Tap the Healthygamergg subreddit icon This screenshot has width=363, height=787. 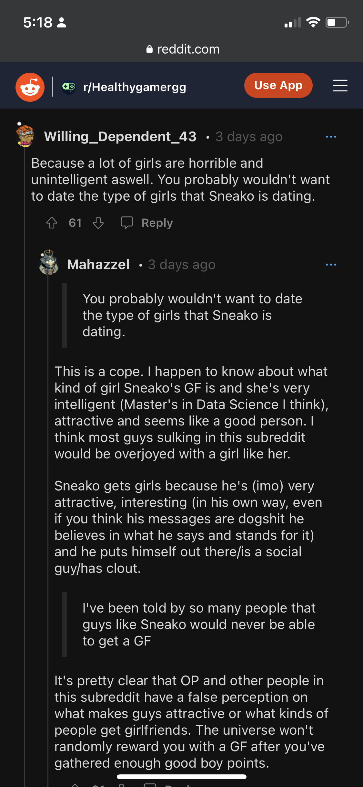pos(69,87)
